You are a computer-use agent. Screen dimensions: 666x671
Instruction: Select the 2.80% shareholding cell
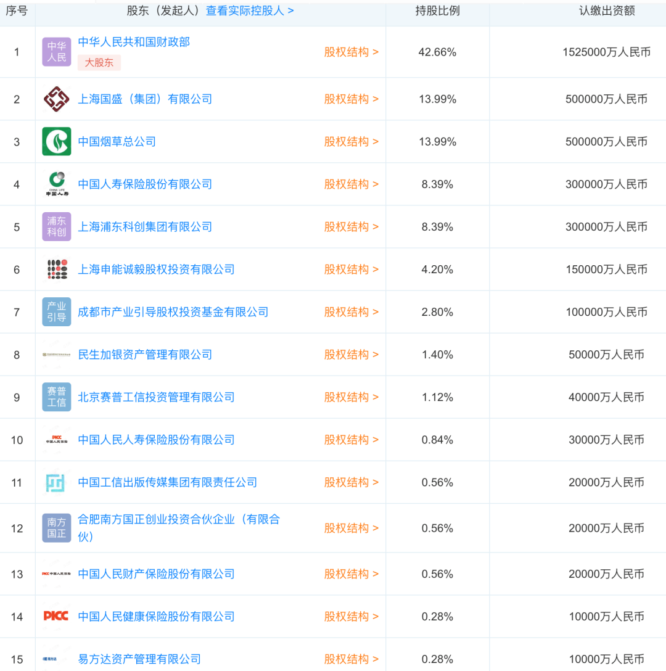pyautogui.click(x=437, y=311)
